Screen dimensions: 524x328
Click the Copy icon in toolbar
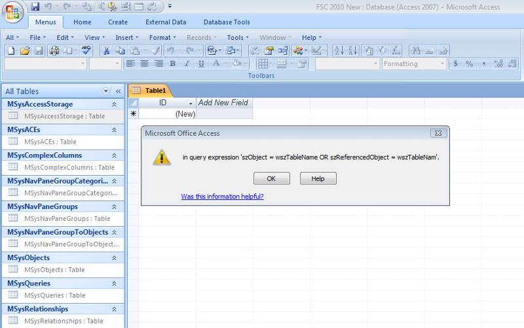[121, 51]
